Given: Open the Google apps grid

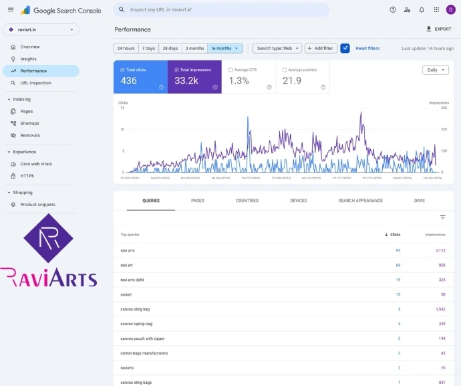Looking at the screenshot, I should (436, 9).
